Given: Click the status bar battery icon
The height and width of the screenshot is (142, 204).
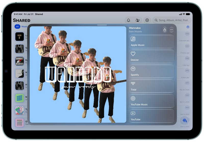Looking at the screenshot, I should [x=188, y=14].
